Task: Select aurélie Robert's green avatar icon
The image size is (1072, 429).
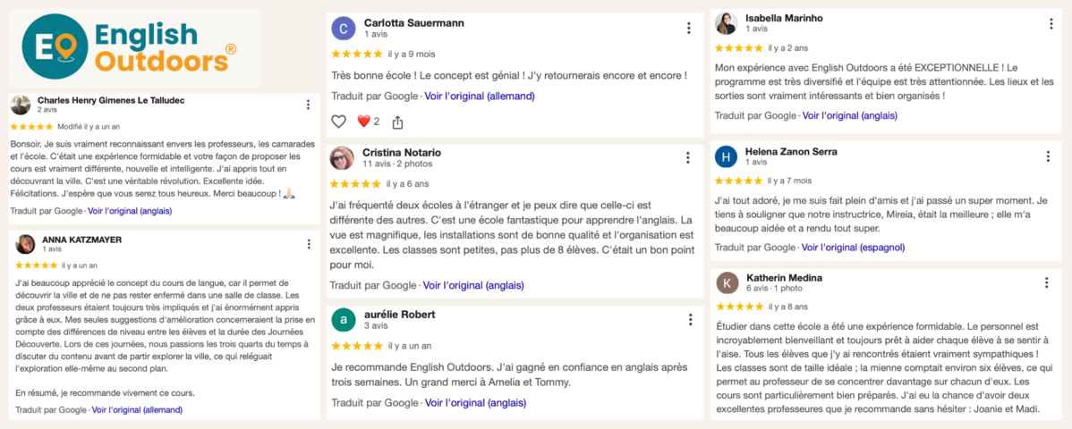Action: (x=343, y=320)
